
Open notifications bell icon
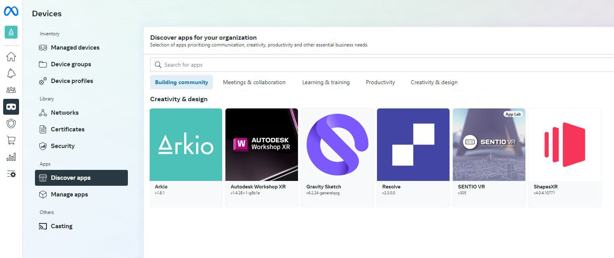click(x=11, y=73)
